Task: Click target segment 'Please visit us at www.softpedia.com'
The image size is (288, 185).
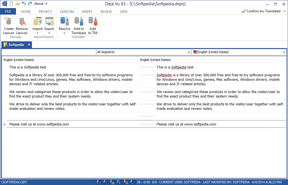Action: 220,124
